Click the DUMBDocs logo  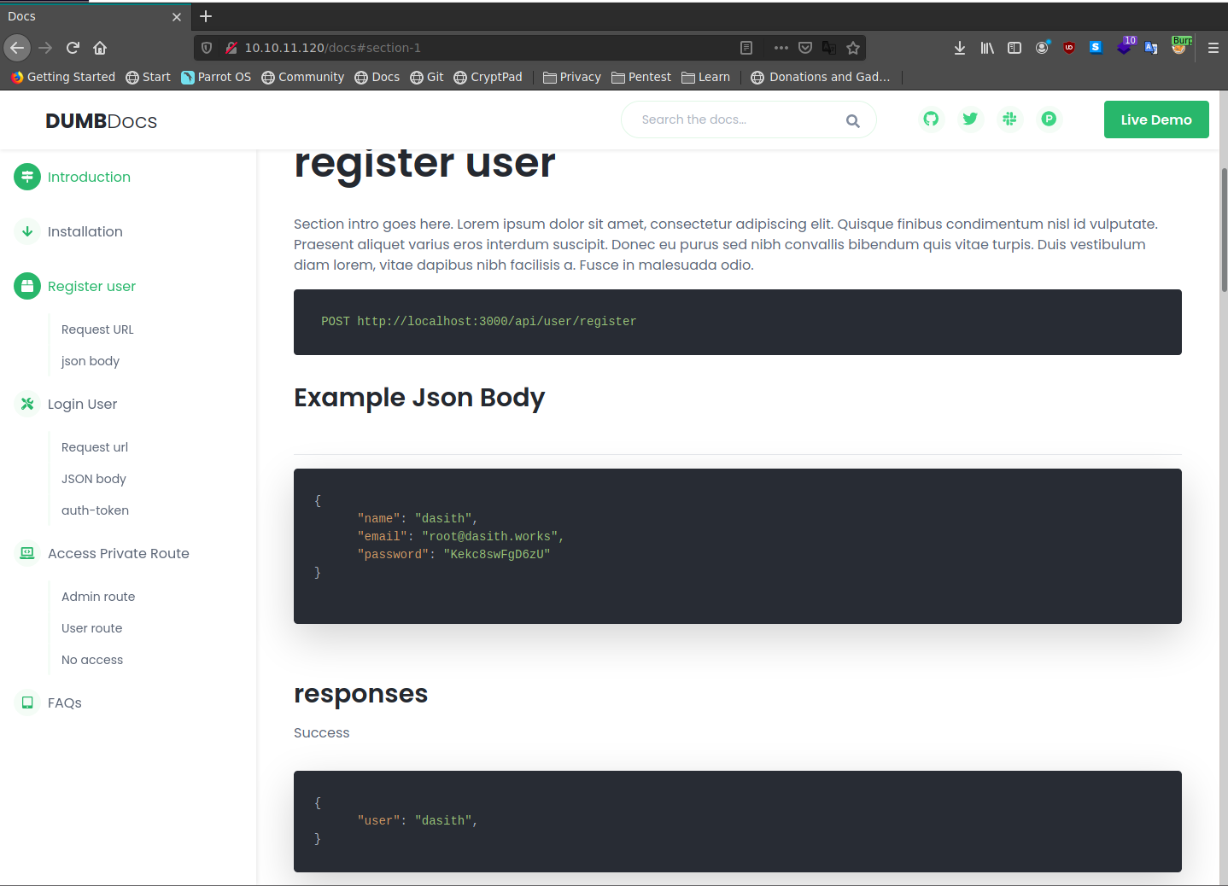click(101, 121)
